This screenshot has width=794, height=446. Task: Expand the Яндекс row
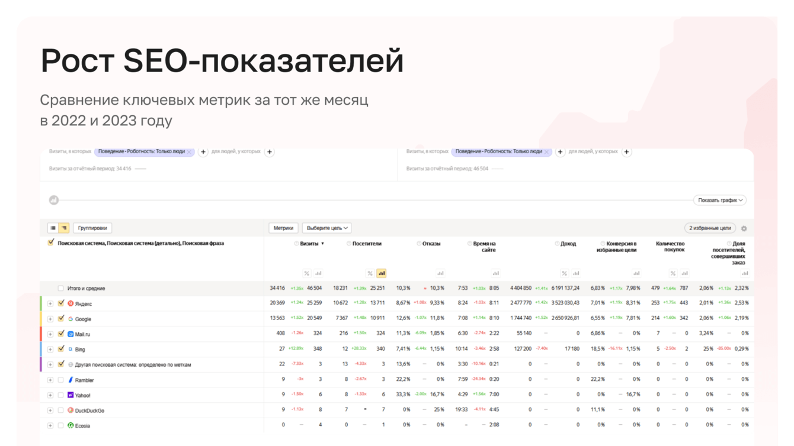coord(50,304)
